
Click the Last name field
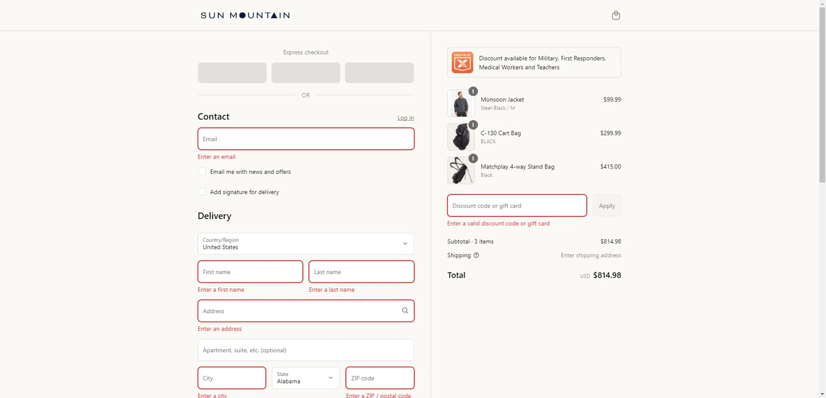(x=361, y=272)
